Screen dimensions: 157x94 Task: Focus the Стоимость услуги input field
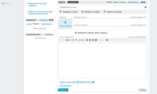point(108,28)
